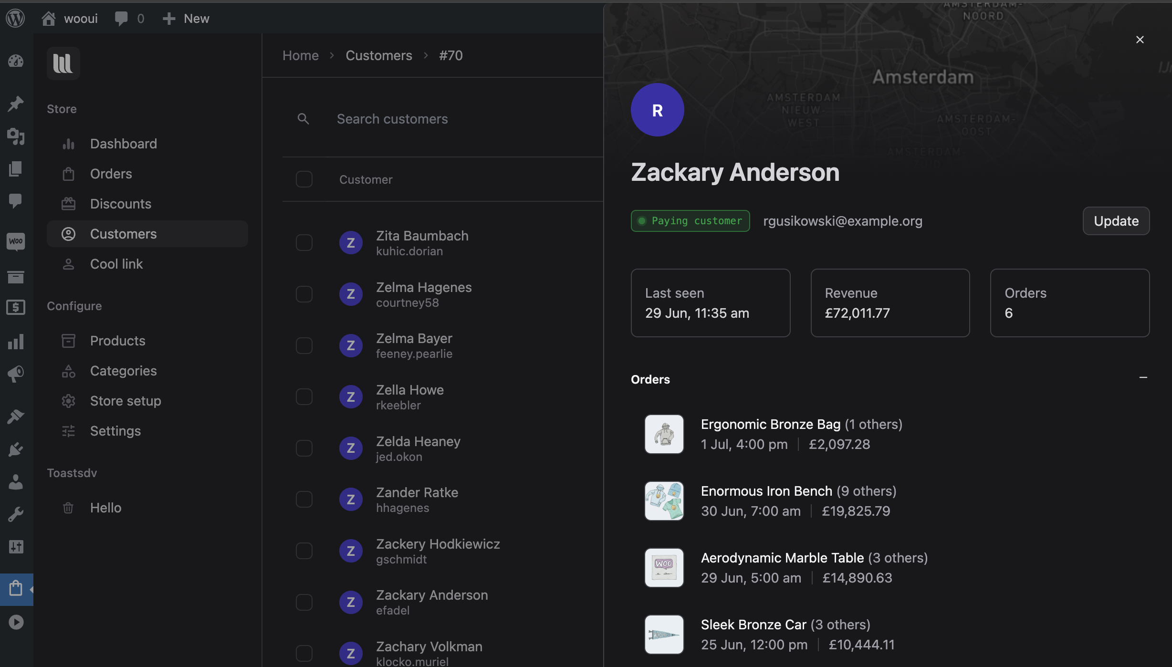Collapse the admin sidebar with play-circle arrow
Viewport: 1172px width, 667px height.
click(x=17, y=622)
